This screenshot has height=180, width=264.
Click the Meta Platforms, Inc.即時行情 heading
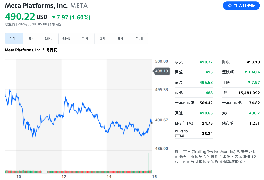(31, 50)
